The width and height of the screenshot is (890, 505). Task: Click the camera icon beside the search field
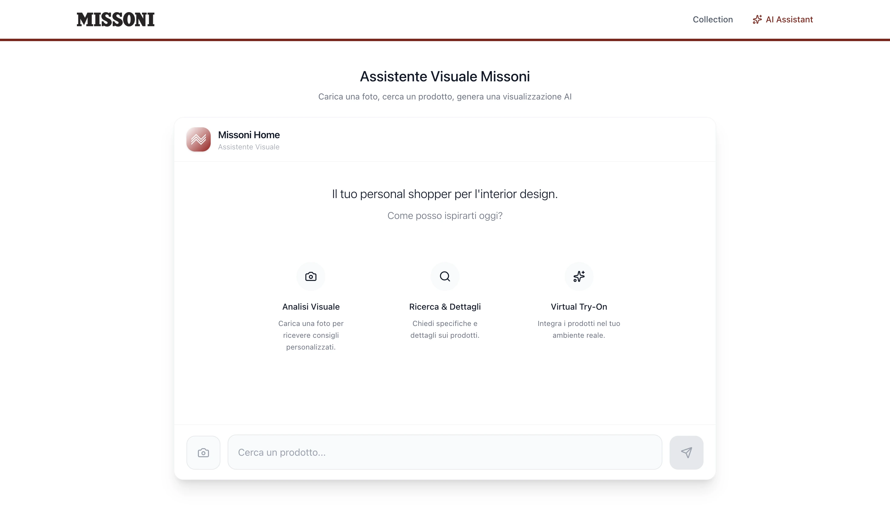click(203, 452)
